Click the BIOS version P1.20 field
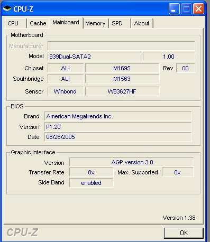This screenshot has width=210, height=242. [118, 127]
